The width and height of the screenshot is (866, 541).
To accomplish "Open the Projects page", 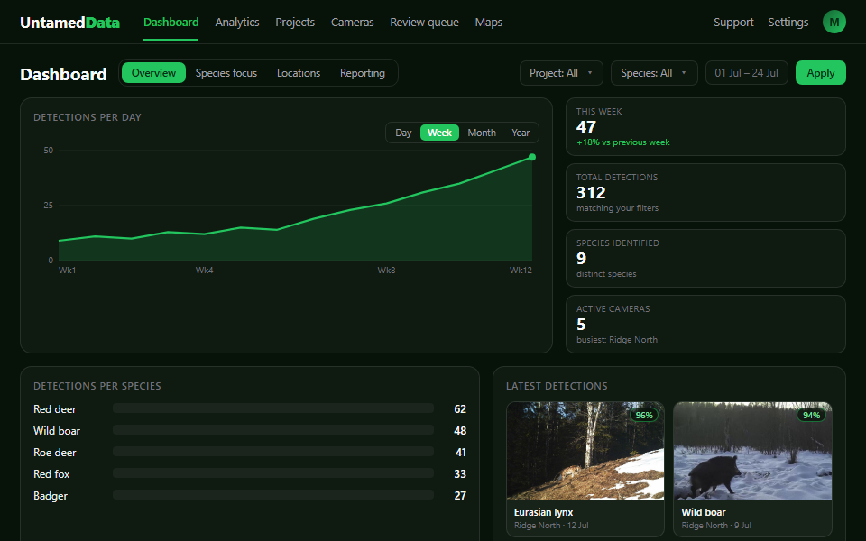I will [295, 22].
